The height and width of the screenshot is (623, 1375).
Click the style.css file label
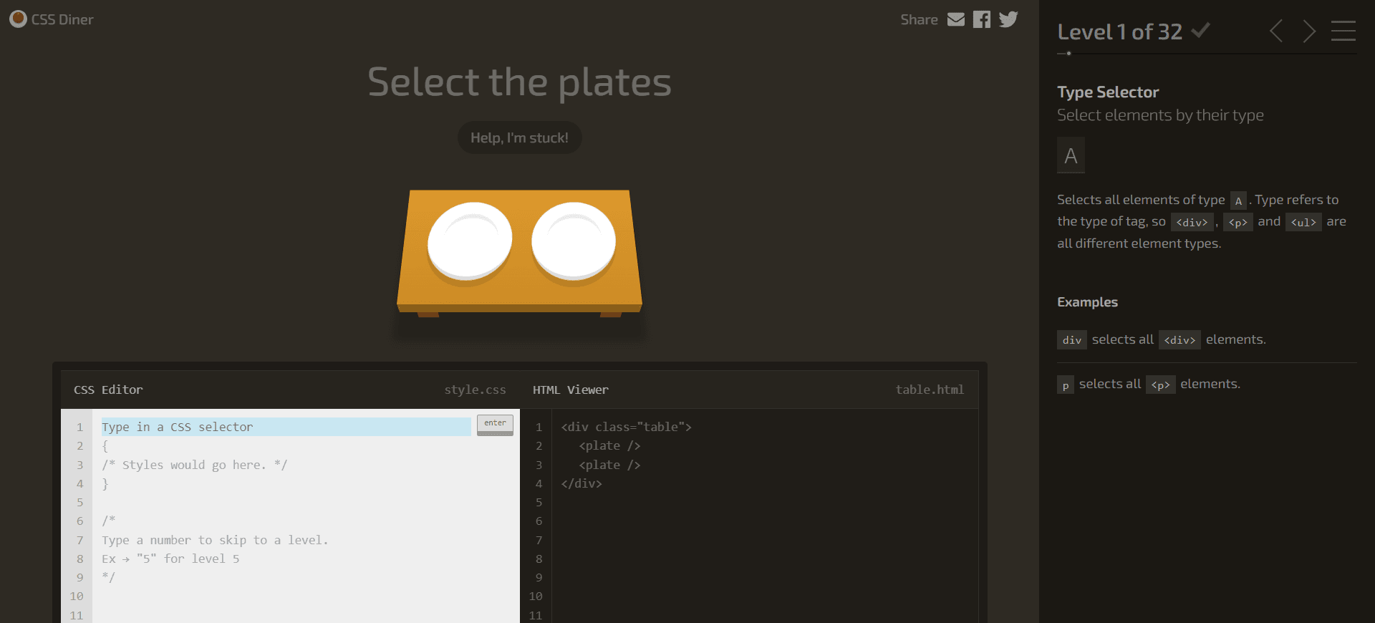coord(475,390)
